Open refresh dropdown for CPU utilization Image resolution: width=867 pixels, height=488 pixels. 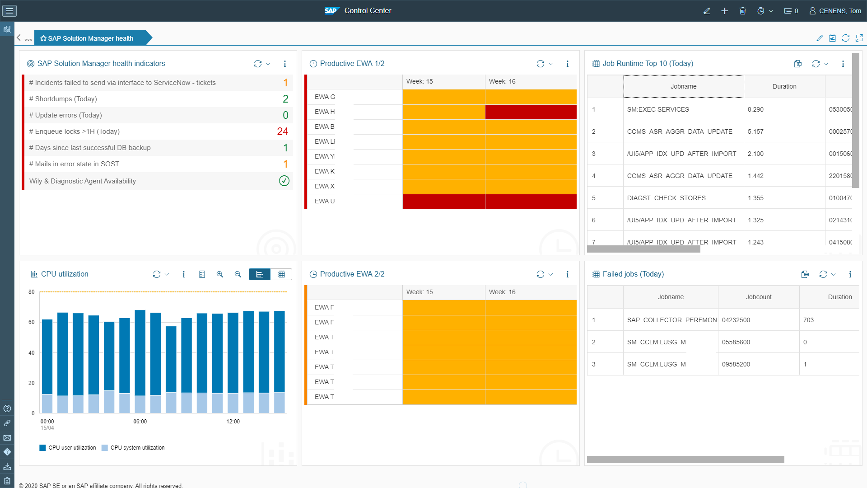tap(167, 274)
